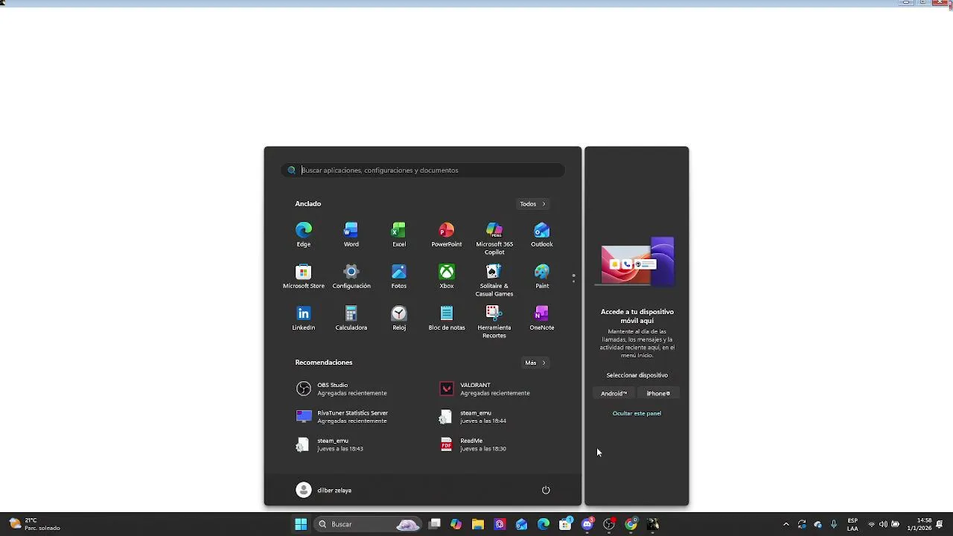Click the Wi-Fi network tray icon
Image resolution: width=953 pixels, height=536 pixels.
point(871,524)
